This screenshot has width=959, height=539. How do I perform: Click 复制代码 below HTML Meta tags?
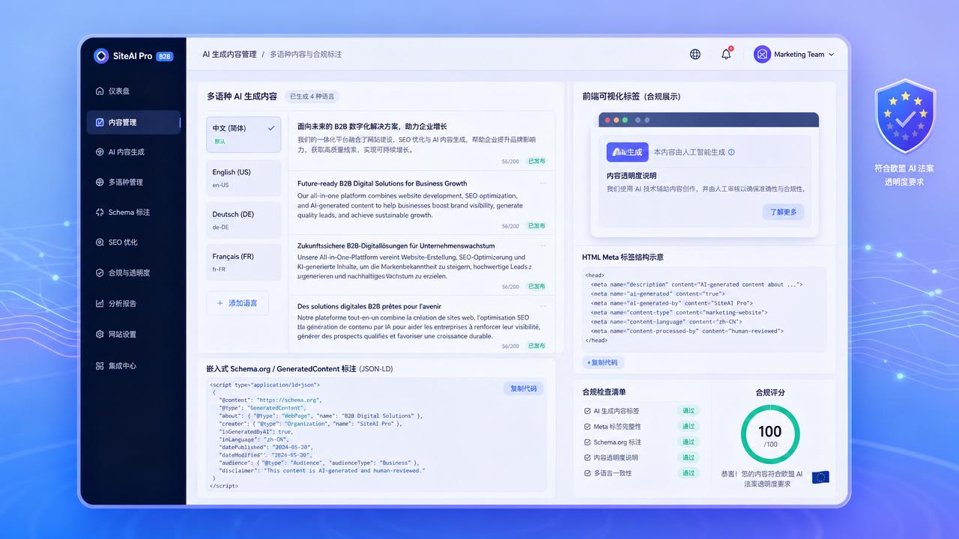[604, 362]
